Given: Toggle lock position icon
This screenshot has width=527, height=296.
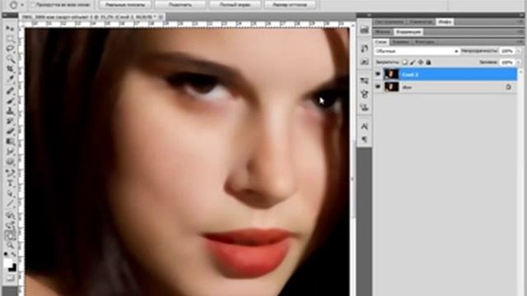Looking at the screenshot, I should pos(421,62).
